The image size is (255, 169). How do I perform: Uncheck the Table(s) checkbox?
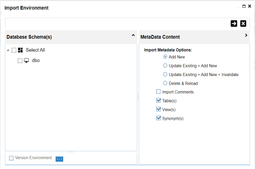pyautogui.click(x=158, y=100)
